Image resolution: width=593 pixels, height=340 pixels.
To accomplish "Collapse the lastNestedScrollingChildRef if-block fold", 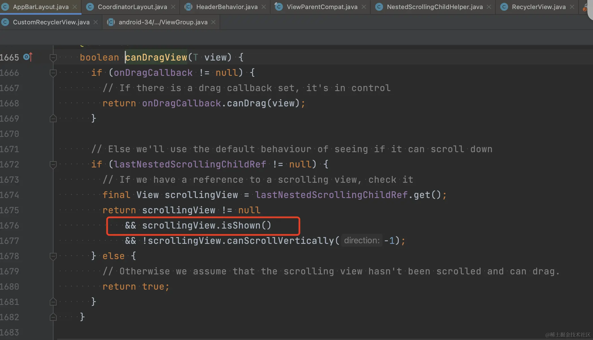I will [x=53, y=165].
